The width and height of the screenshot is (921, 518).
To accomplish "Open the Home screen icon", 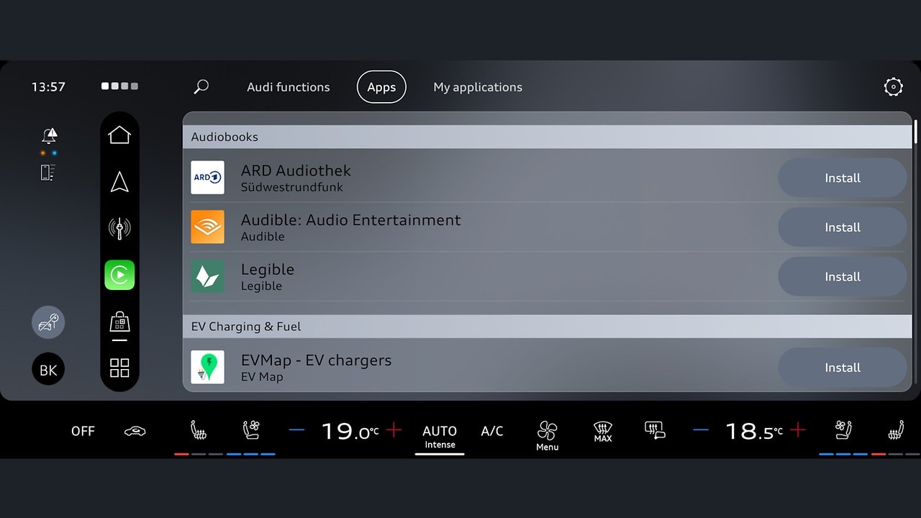I will 119,135.
